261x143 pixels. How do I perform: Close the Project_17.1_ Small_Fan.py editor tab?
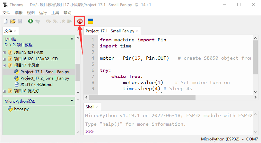pos(137,31)
